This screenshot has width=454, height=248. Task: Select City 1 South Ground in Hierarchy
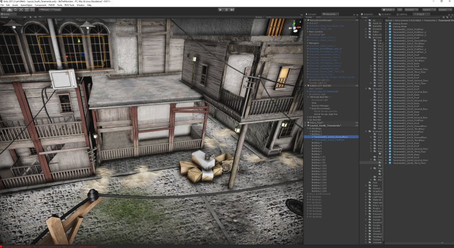pos(319,194)
